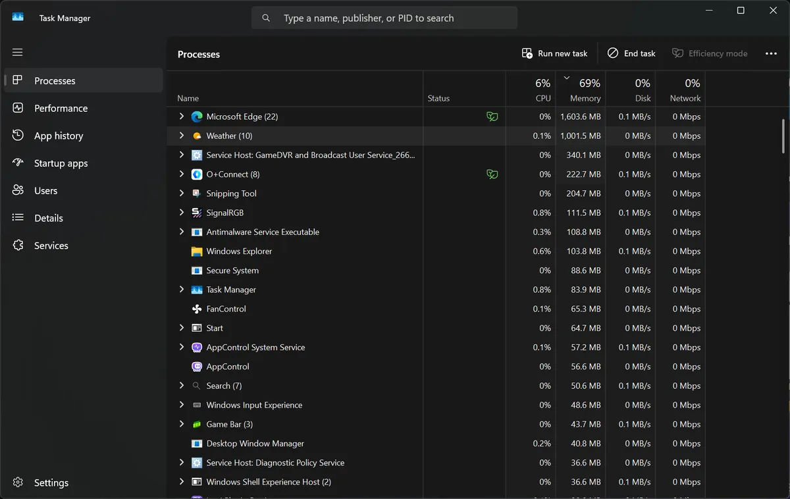Expand the Game Bar (3) group
The height and width of the screenshot is (499, 790).
182,424
